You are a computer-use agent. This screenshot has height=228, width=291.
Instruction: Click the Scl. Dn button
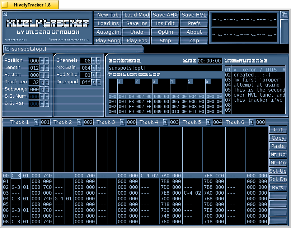278,179
